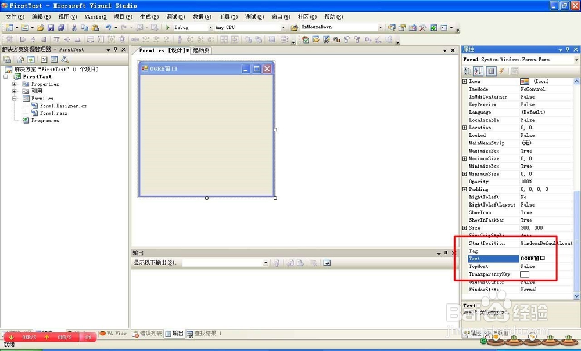This screenshot has height=351, width=581.
Task: Collapse the FirstTest project node
Action: [x=6, y=77]
